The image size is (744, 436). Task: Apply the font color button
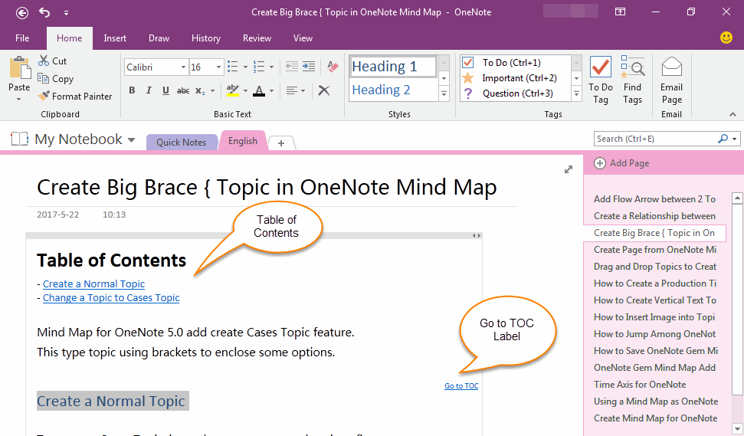258,90
